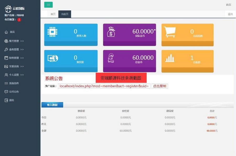Click the people icon beside 个人设置
This screenshot has width=236, height=156.
pos(6,75)
